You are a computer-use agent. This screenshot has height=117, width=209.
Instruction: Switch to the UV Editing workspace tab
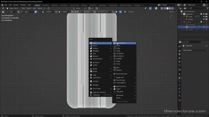point(63,5)
